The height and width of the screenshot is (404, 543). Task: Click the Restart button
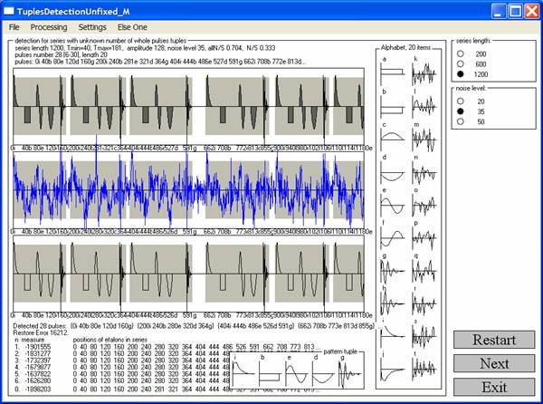pyautogui.click(x=494, y=340)
